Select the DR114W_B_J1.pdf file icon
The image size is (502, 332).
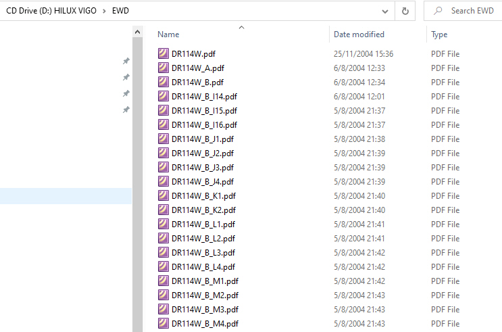(164, 139)
